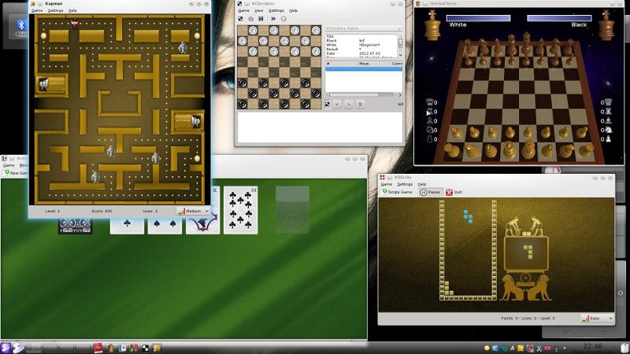Click the White player progress bar in DreamChess
The image size is (630, 354).
click(478, 18)
